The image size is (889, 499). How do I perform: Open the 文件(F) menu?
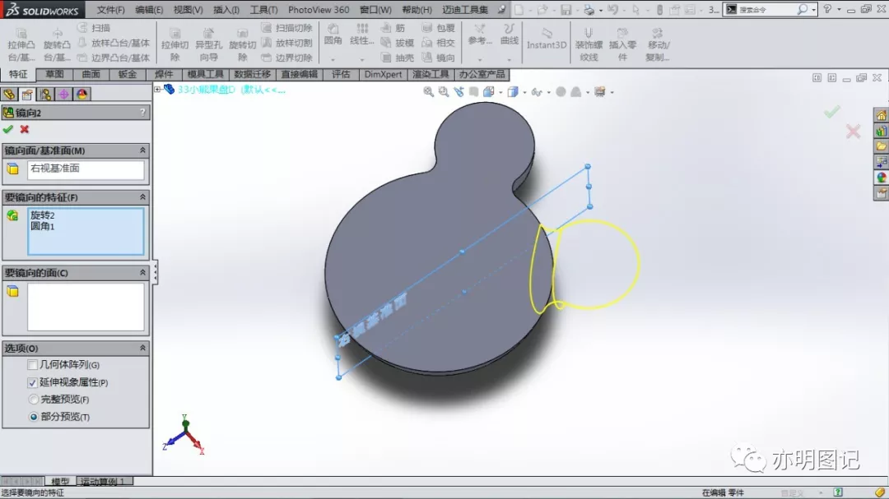(x=110, y=10)
